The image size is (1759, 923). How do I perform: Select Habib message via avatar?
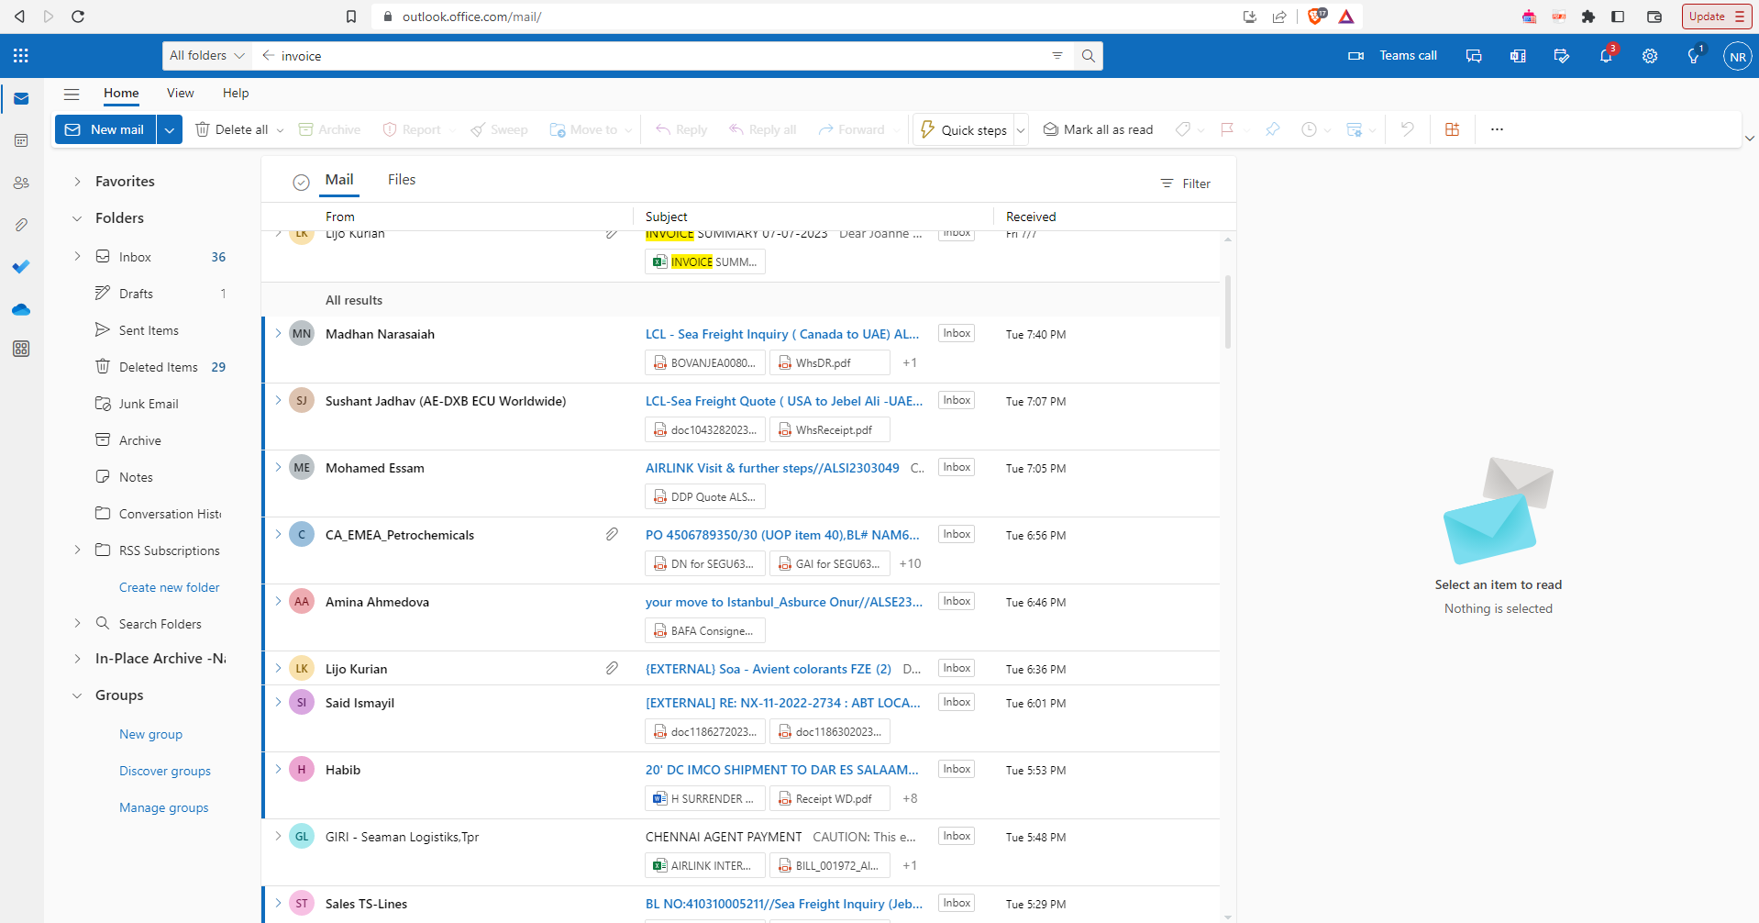pyautogui.click(x=302, y=770)
